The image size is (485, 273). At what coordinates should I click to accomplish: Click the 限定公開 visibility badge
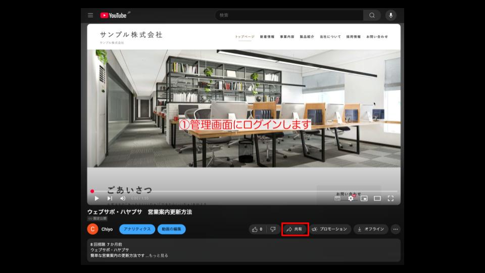[x=97, y=218]
